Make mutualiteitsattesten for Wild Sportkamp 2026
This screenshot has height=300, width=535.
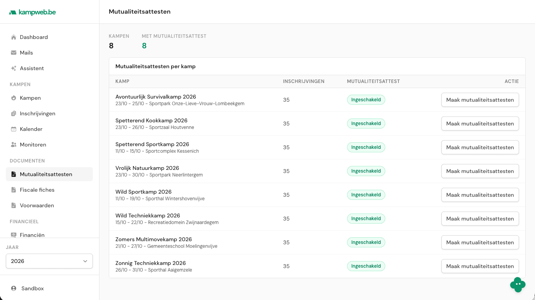[480, 195]
